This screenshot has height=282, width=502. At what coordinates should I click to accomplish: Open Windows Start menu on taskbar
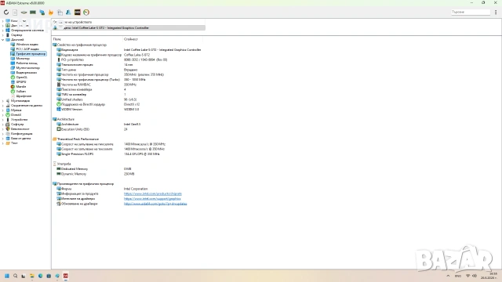pyautogui.click(x=7, y=276)
